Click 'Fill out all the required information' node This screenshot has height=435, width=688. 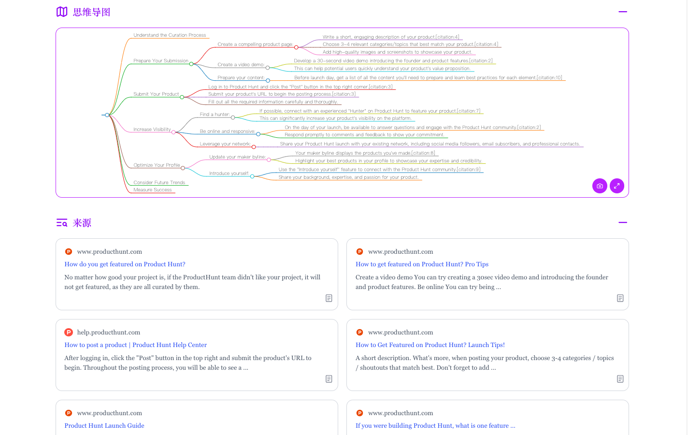(273, 102)
